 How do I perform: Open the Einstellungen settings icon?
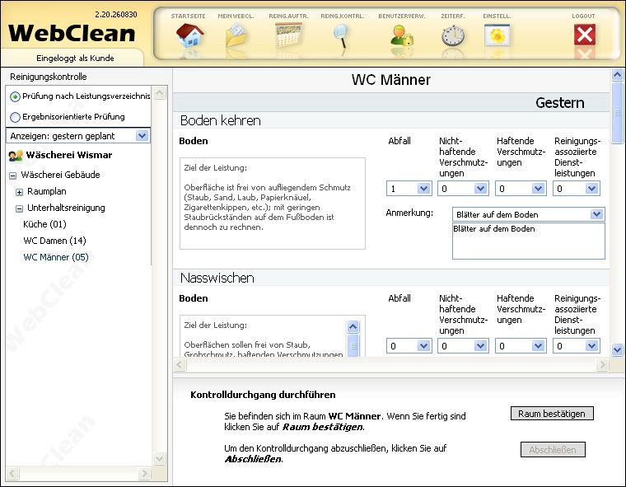point(498,35)
